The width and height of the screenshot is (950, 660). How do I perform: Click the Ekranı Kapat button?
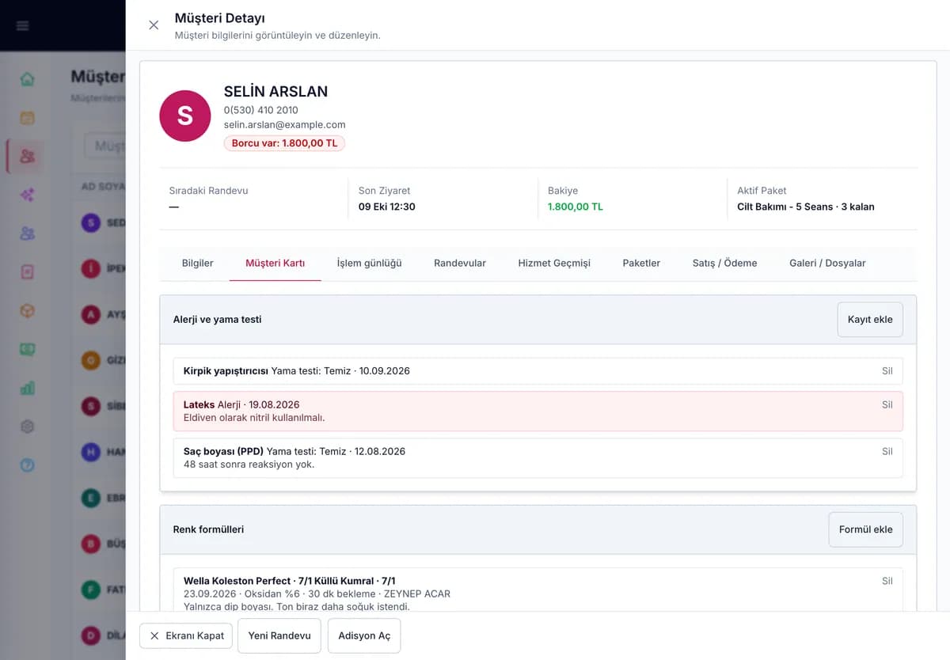pos(186,635)
